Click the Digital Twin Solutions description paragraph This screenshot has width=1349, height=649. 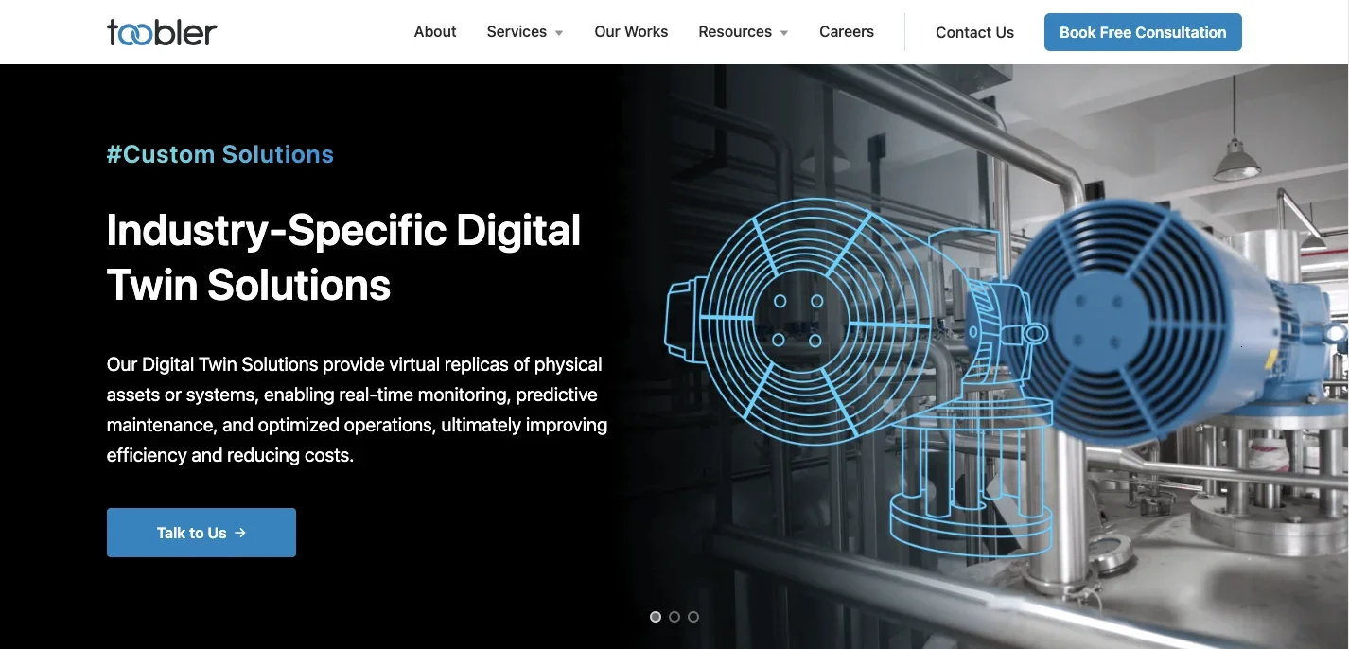tap(357, 410)
